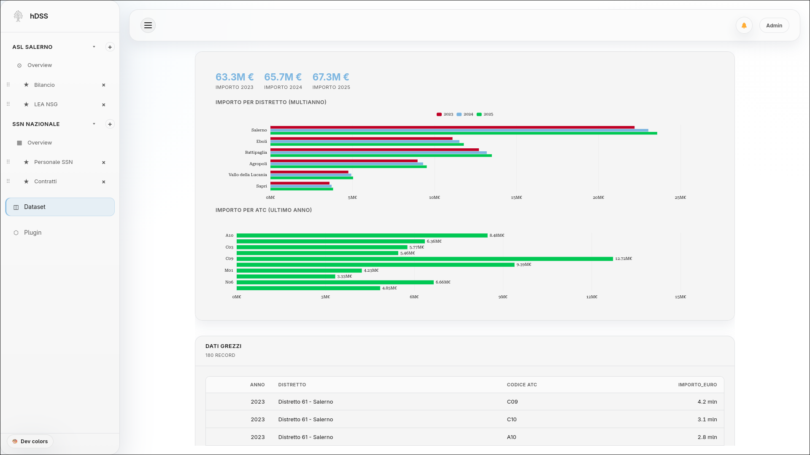Click the 63.3M € Importo 2023 value
This screenshot has height=455, width=810.
tap(235, 77)
